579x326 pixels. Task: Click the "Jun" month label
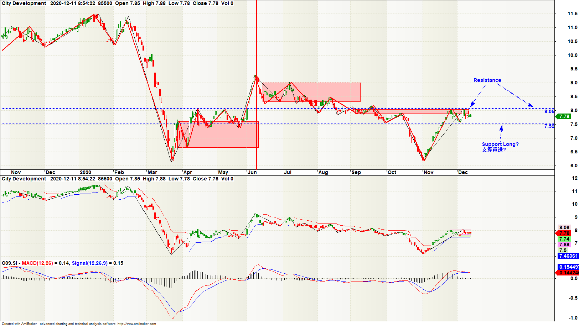(x=252, y=172)
